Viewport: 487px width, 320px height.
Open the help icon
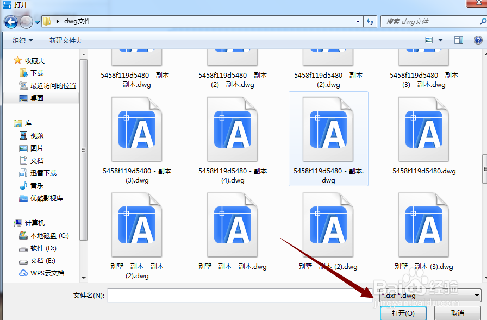point(478,40)
